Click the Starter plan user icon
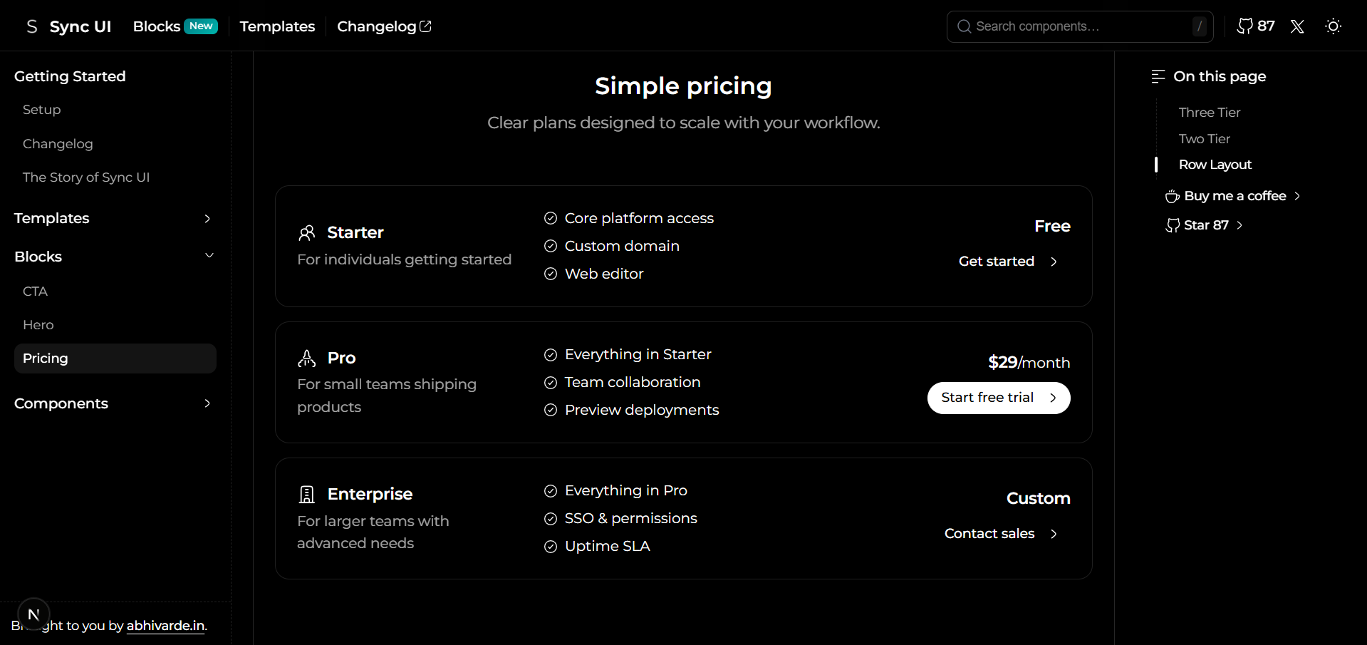This screenshot has width=1367, height=645. pyautogui.click(x=307, y=233)
